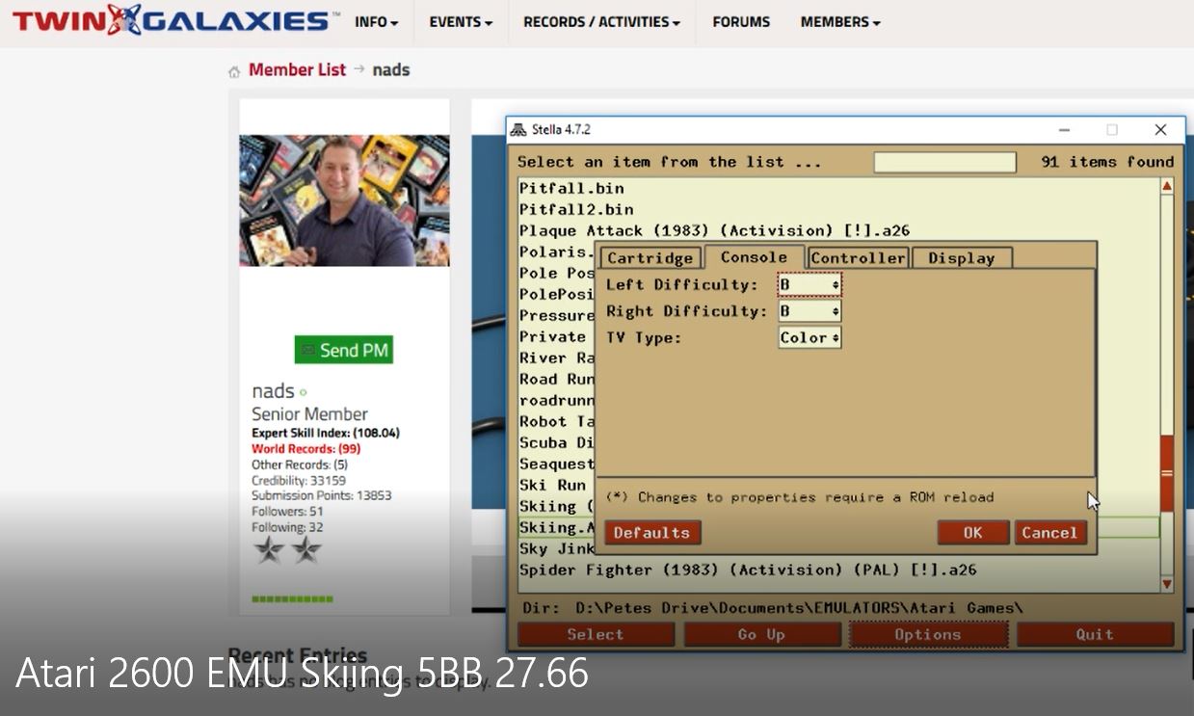Click the ROM filter text field
The height and width of the screenshot is (716, 1194).
pyautogui.click(x=944, y=162)
